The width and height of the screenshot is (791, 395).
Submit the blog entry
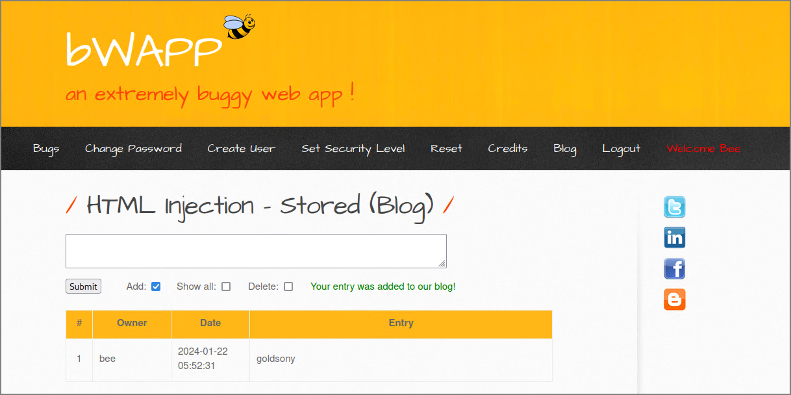click(x=83, y=287)
